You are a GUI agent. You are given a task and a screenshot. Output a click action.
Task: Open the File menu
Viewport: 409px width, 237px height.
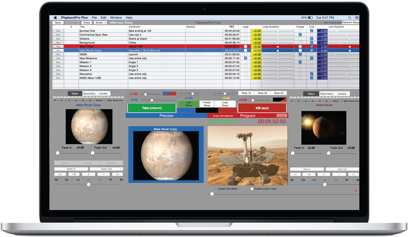click(x=94, y=17)
